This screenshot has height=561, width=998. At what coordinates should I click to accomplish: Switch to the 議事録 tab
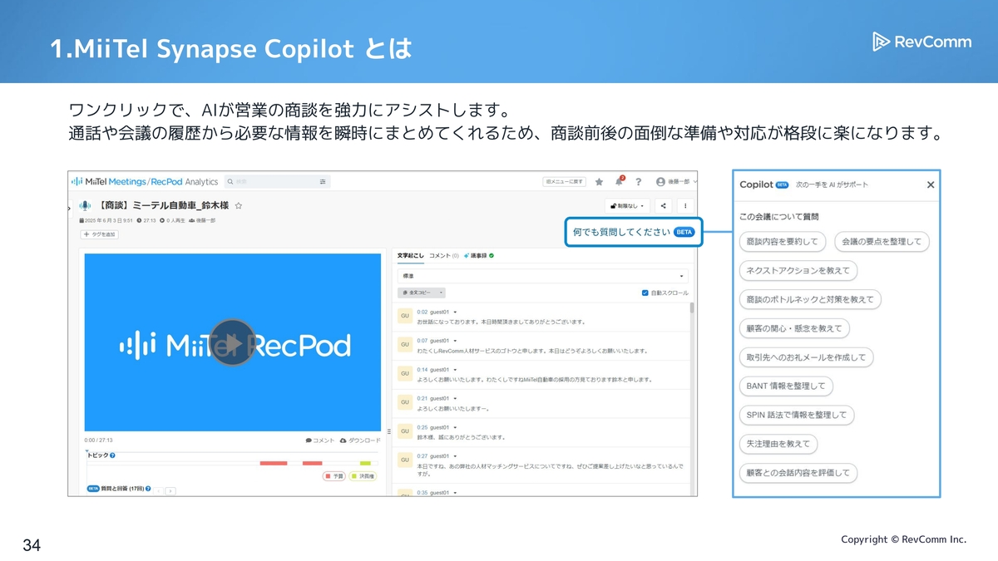479,255
